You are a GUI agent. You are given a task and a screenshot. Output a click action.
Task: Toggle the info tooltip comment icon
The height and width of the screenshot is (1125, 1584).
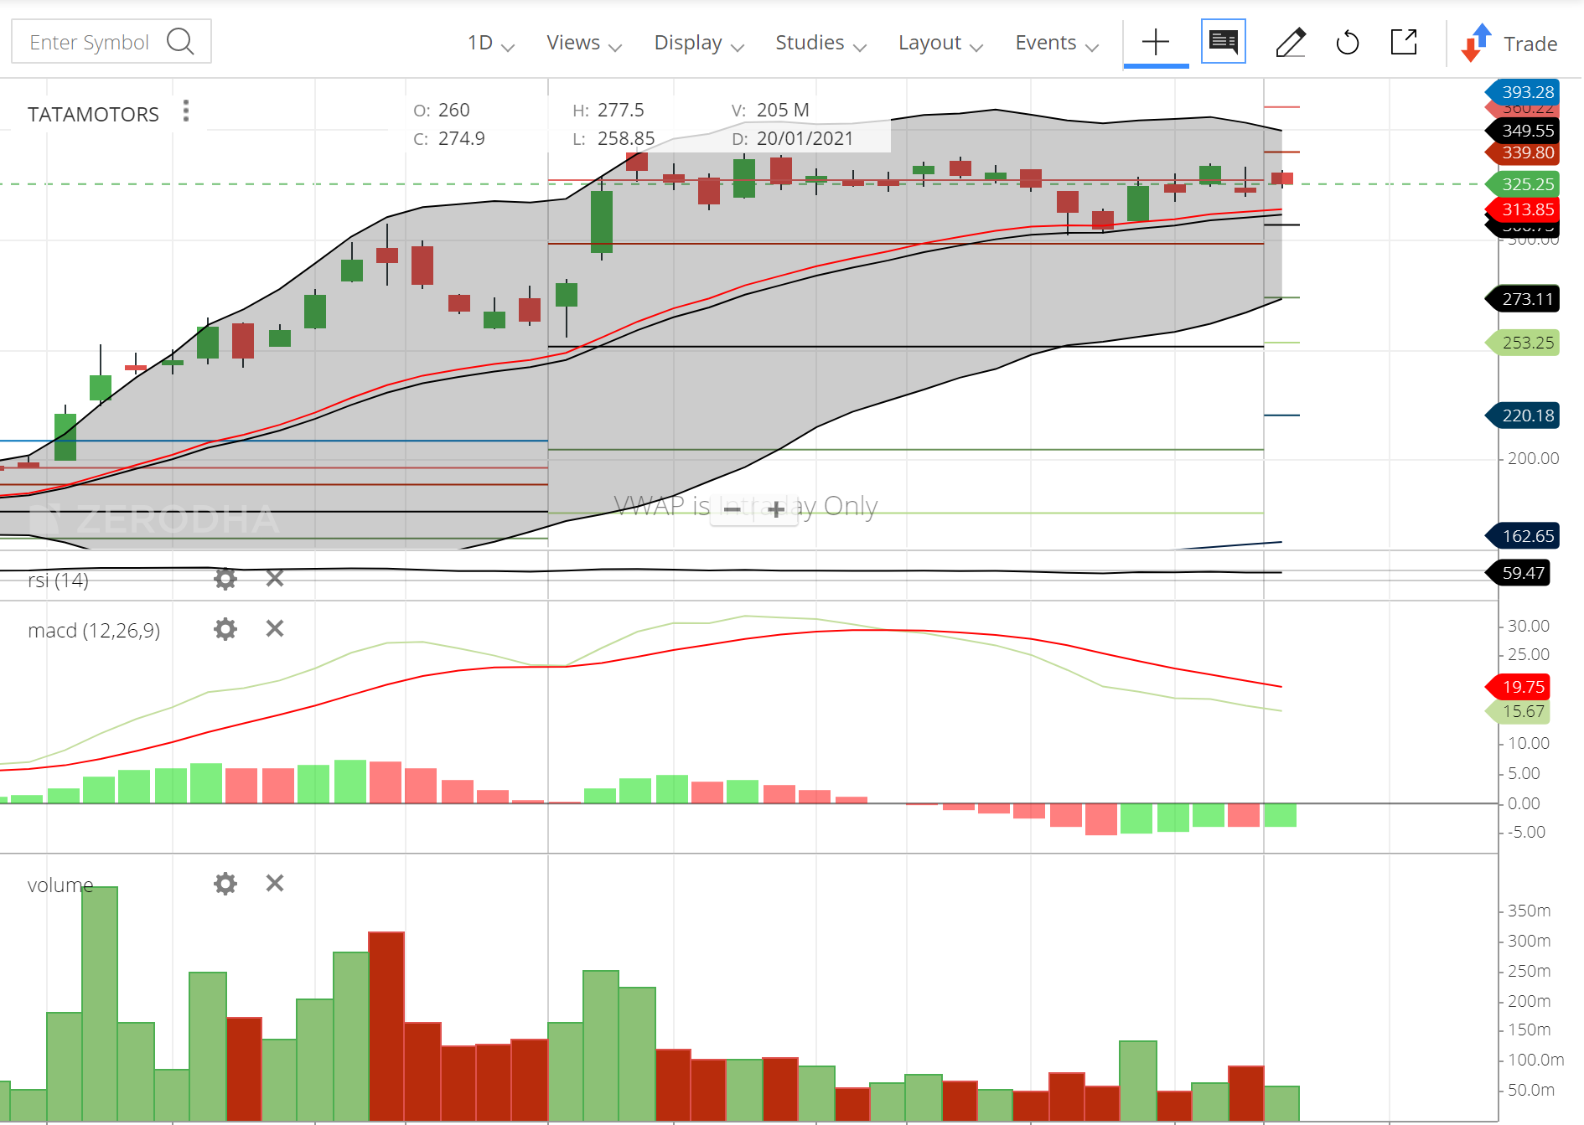1224,41
